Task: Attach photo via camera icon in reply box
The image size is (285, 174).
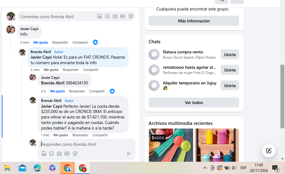Action: pyautogui.click(x=59, y=154)
